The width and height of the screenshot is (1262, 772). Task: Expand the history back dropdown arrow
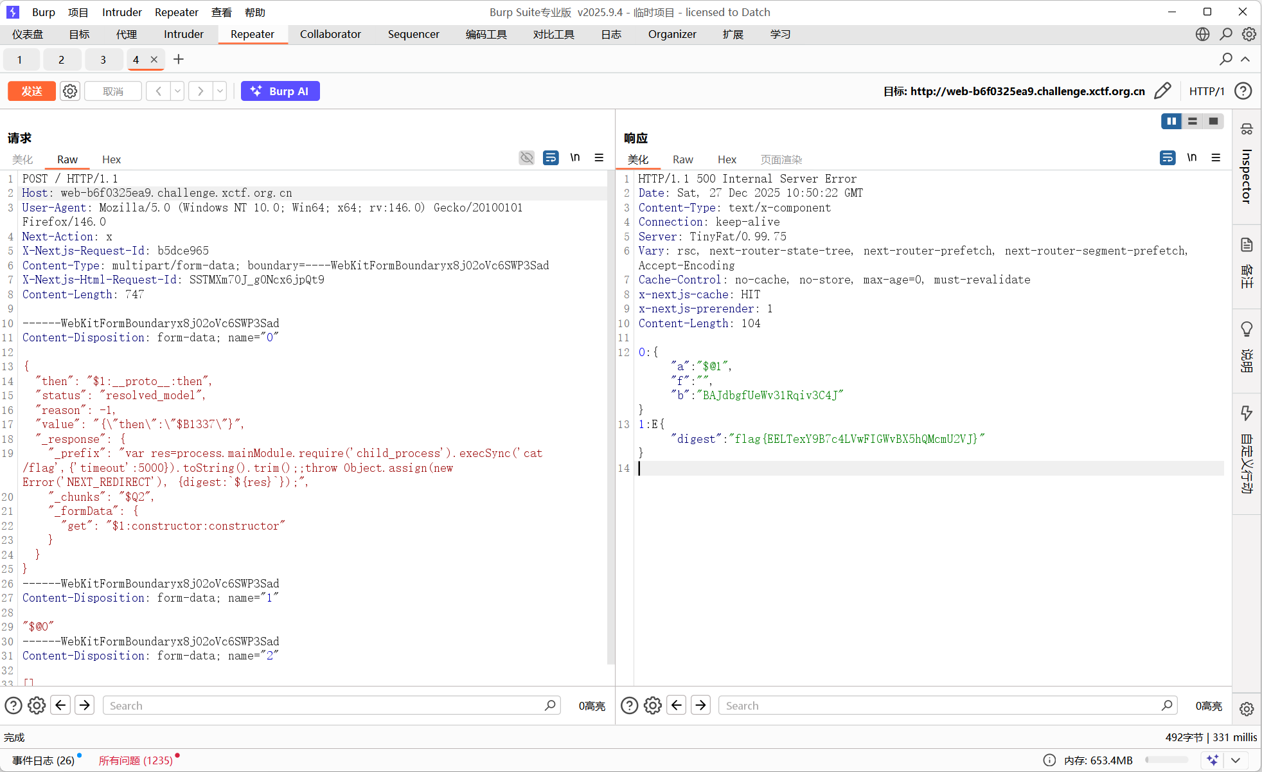[x=177, y=91]
